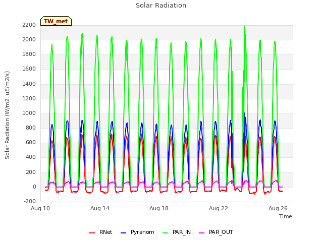Click the Pyranom legend entry

[x=137, y=232]
